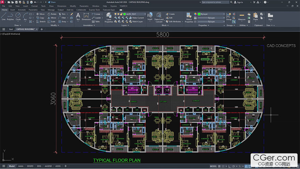Click the Text annotation tool
This screenshot has height=169, width=300.
[78, 16]
